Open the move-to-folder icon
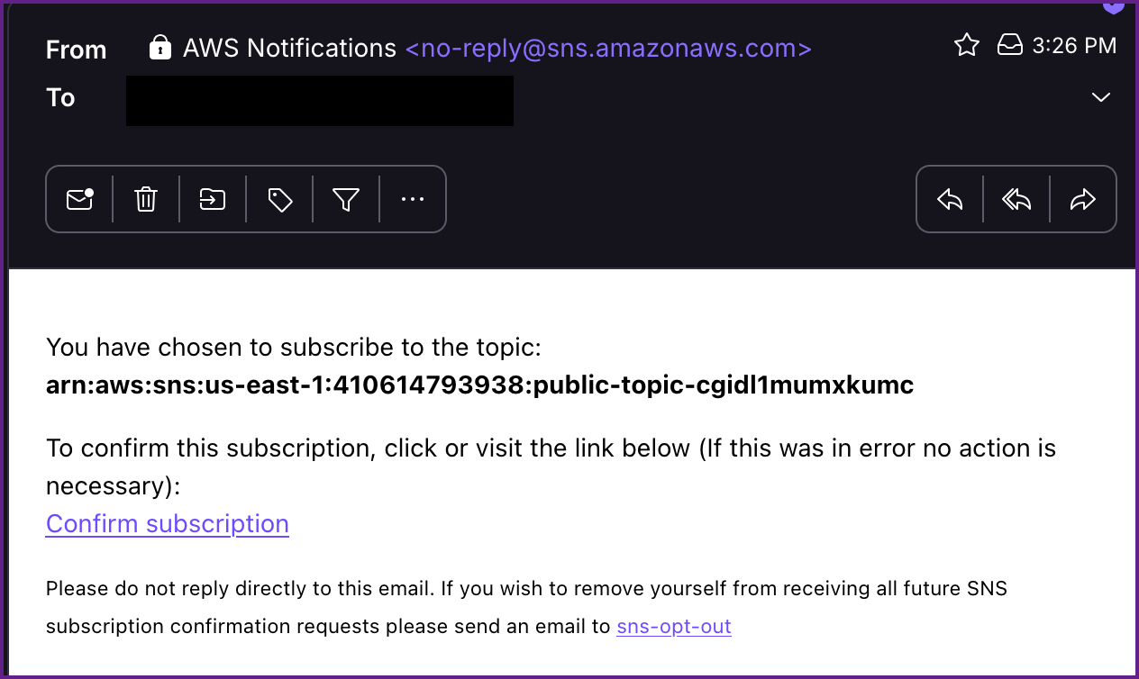Viewport: 1139px width, 679px height. point(213,199)
